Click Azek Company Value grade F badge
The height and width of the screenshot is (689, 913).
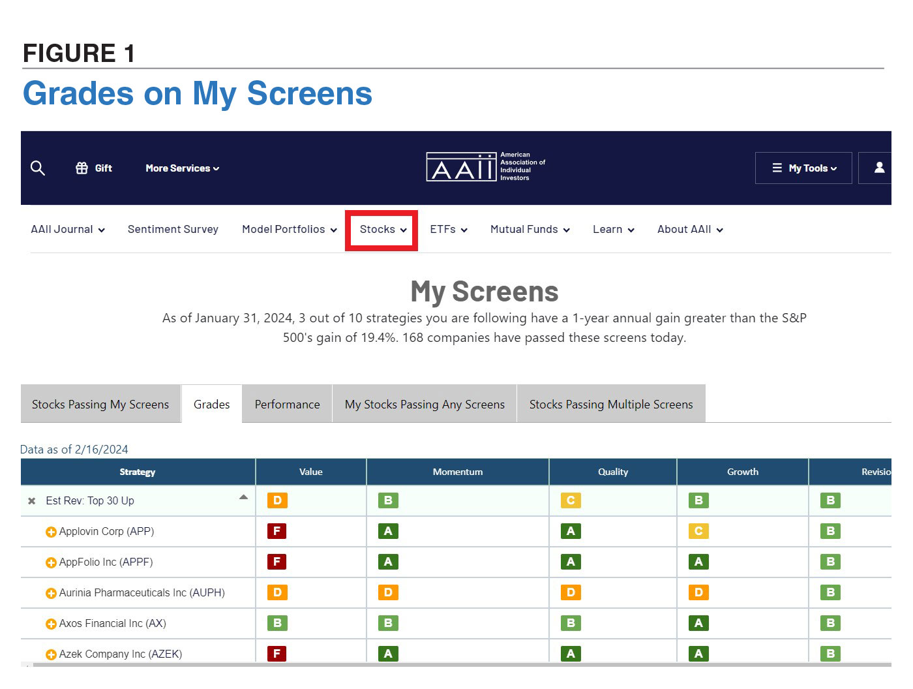(277, 654)
